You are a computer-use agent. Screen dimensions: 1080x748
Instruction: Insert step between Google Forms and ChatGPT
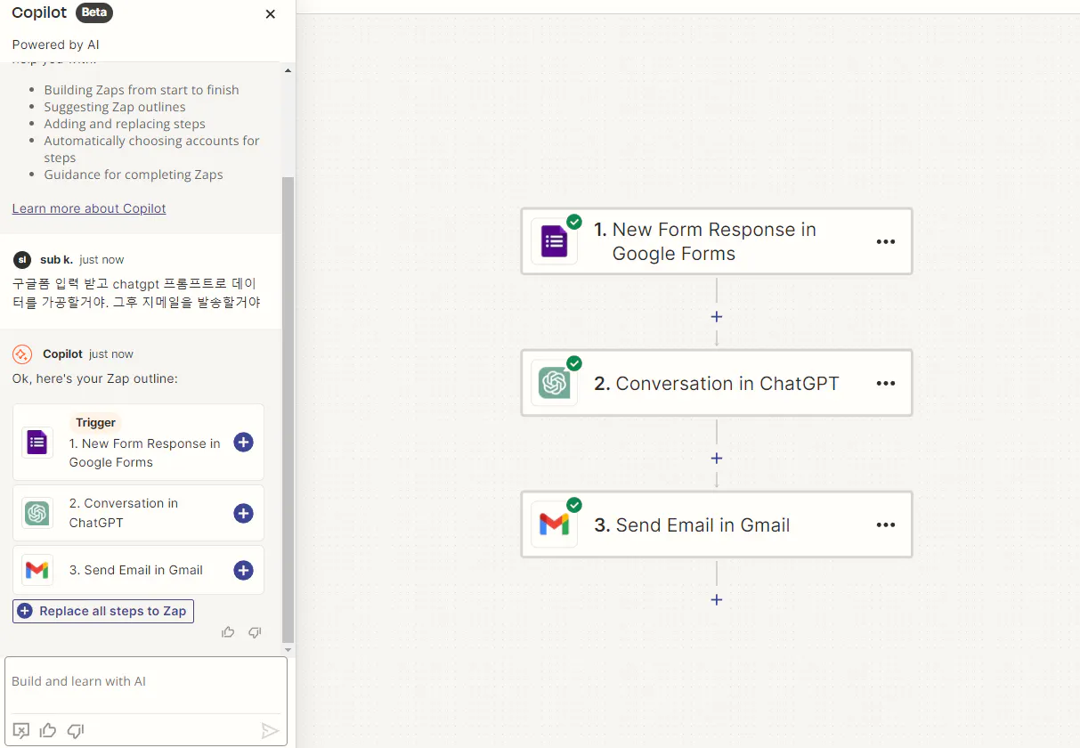pyautogui.click(x=717, y=317)
